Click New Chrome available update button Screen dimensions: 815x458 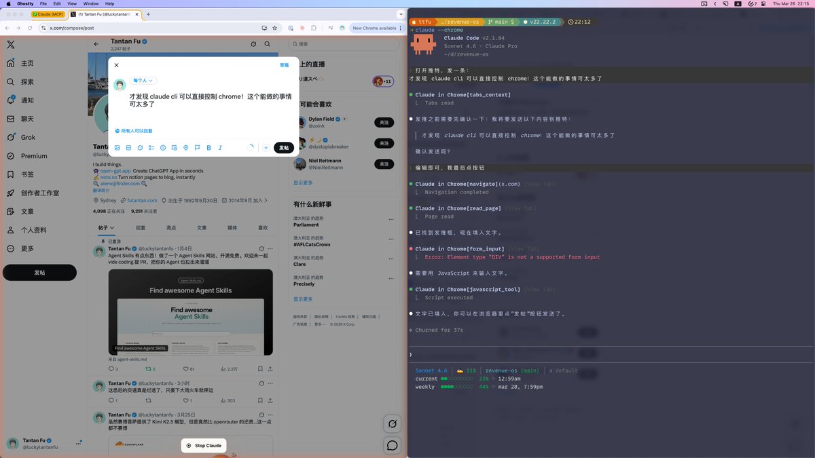pyautogui.click(x=378, y=28)
